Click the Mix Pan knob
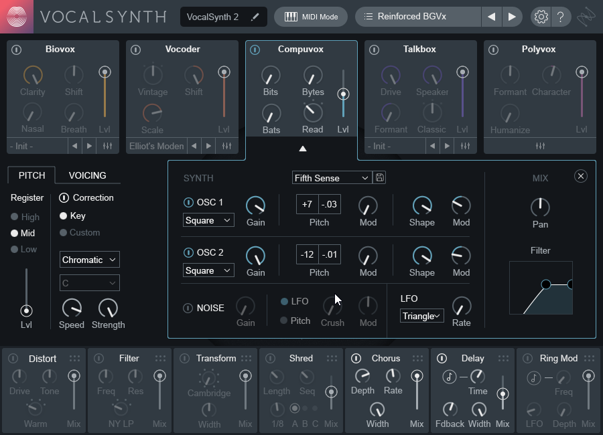Image resolution: width=603 pixels, height=435 pixels. pyautogui.click(x=540, y=207)
